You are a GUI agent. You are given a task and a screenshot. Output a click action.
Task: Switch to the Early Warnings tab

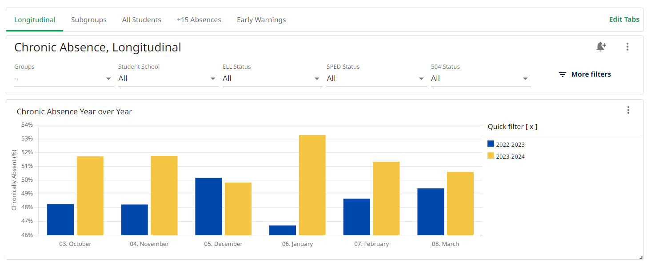click(261, 19)
